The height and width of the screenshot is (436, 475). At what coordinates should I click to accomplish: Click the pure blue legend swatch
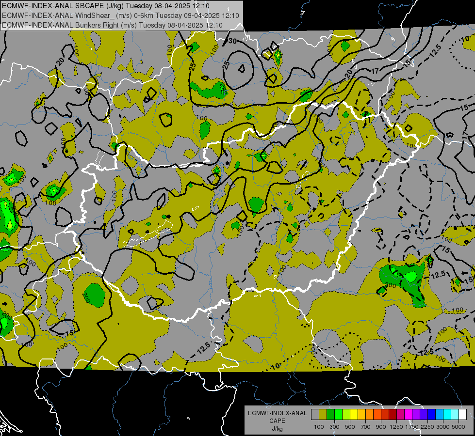pyautogui.click(x=432, y=414)
